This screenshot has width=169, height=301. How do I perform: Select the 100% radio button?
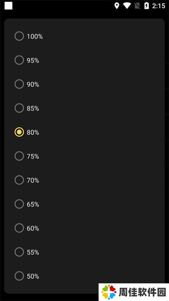19,36
